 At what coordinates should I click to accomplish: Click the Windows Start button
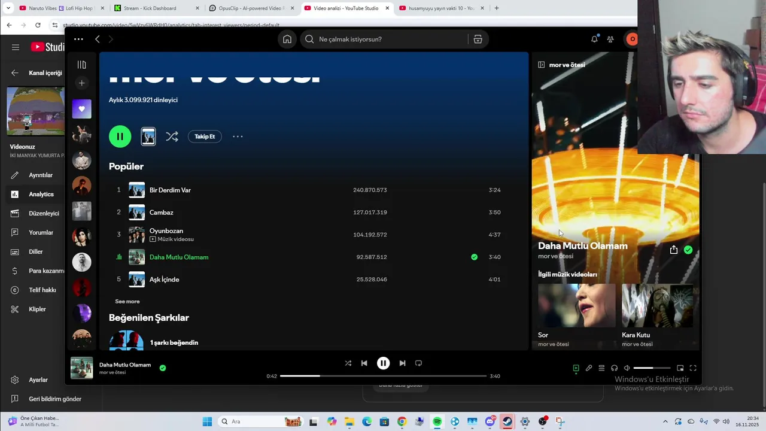coord(207,421)
